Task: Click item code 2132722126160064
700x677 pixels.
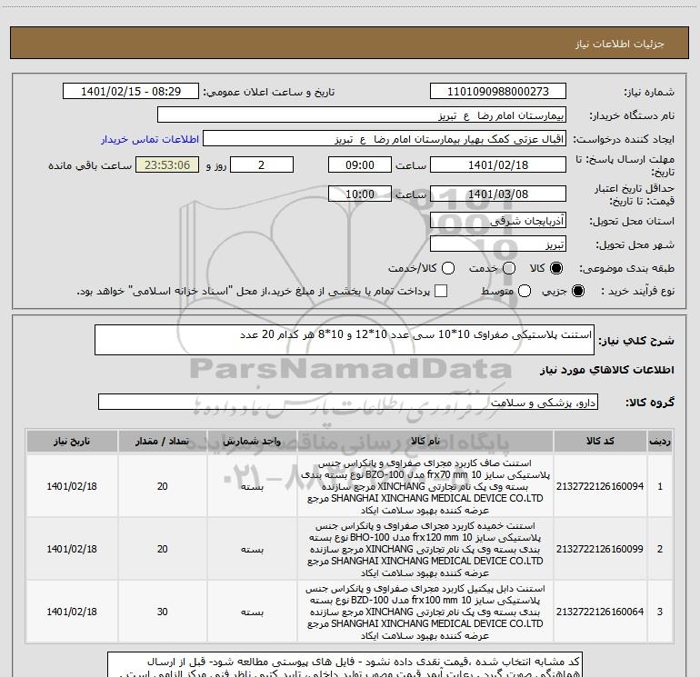Action: pos(600,612)
